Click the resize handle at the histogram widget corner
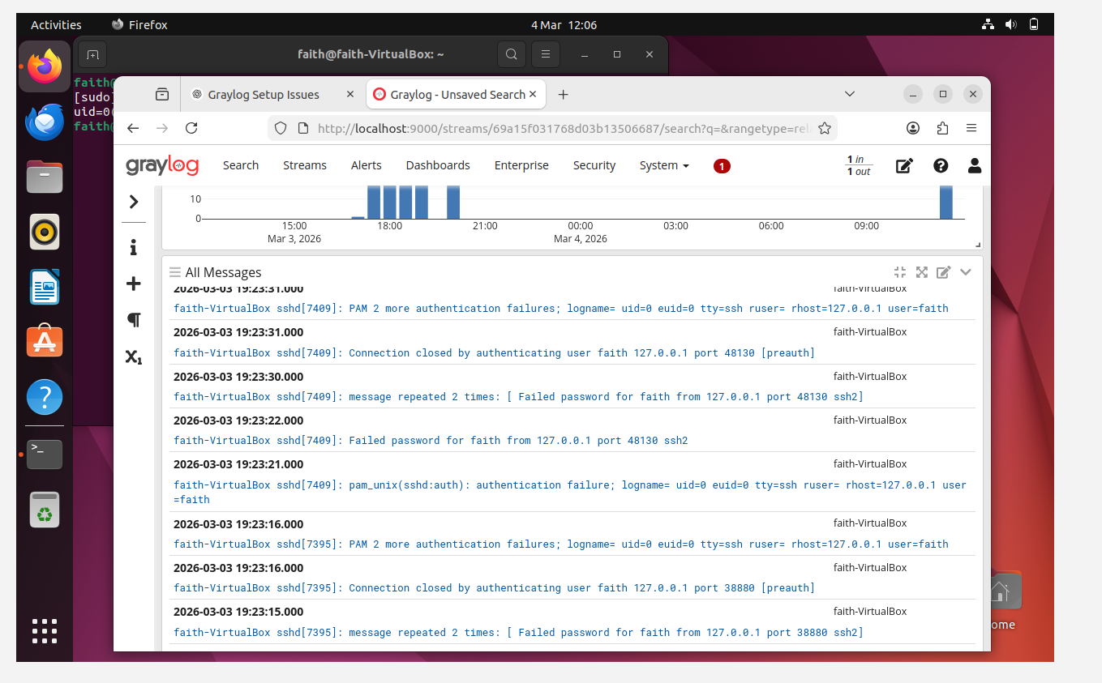 point(978,245)
